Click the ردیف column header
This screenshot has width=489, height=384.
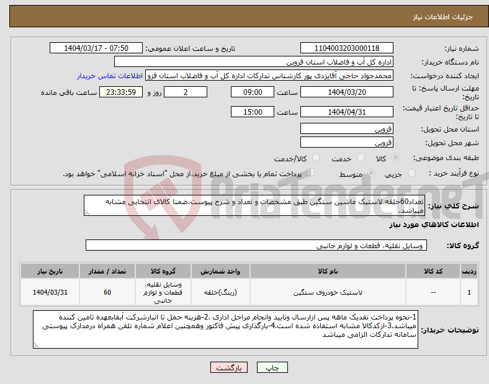tap(469, 271)
